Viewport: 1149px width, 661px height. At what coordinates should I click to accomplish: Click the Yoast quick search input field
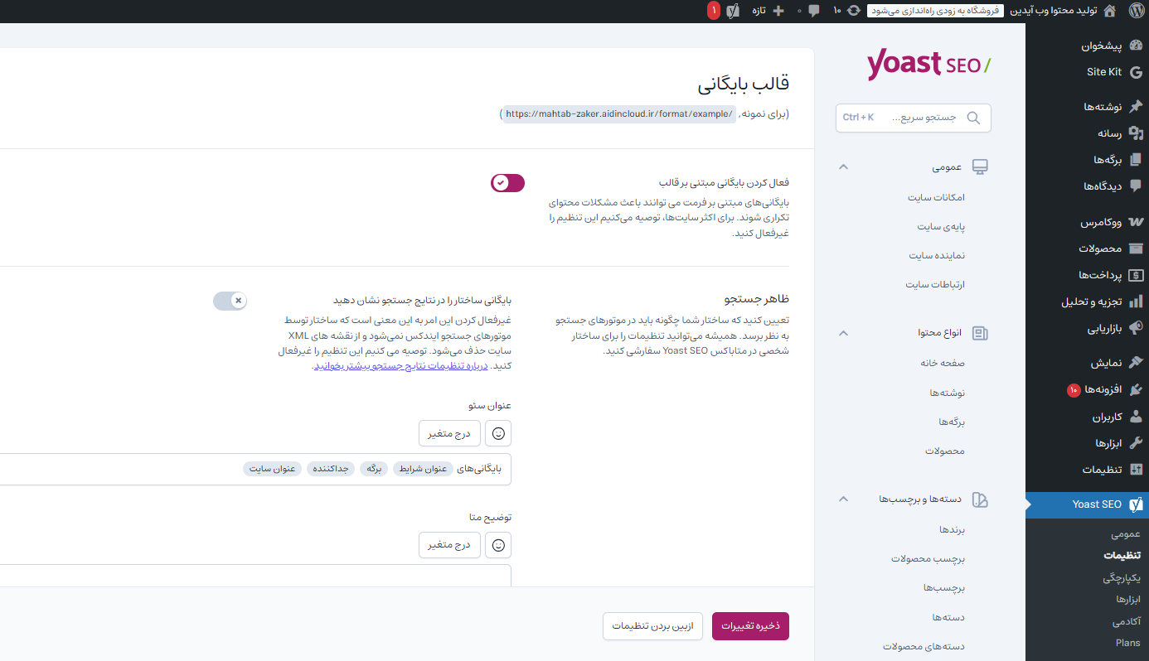912,118
